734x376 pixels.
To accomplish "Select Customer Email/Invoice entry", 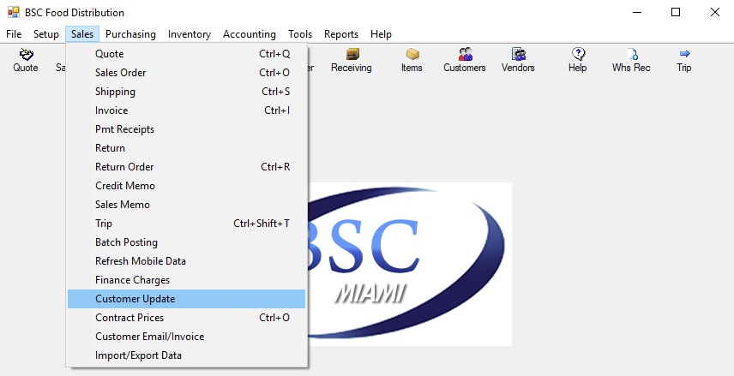I will point(186,337).
